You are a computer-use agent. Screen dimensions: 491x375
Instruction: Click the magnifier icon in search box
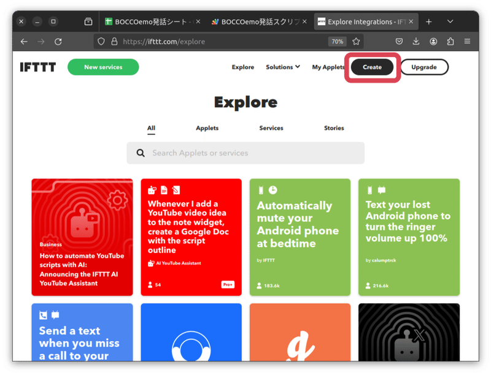tap(141, 153)
